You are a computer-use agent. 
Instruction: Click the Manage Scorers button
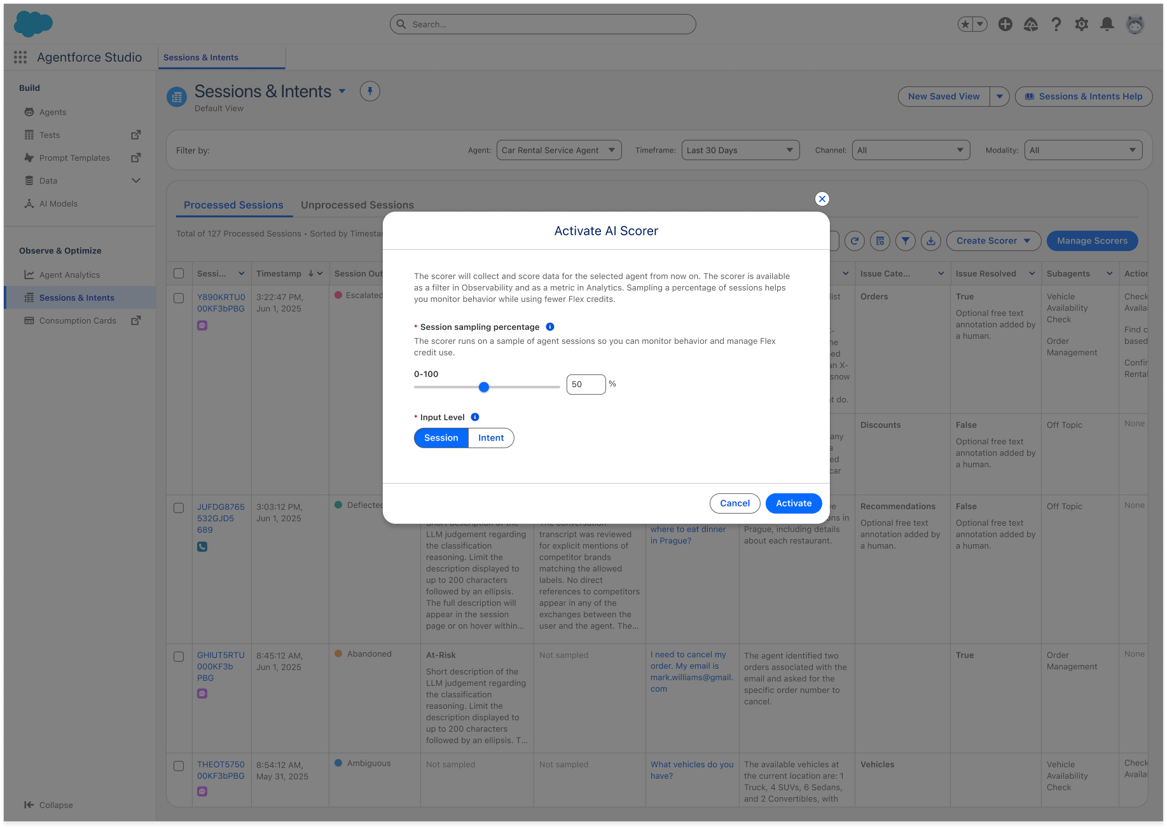[x=1092, y=241]
